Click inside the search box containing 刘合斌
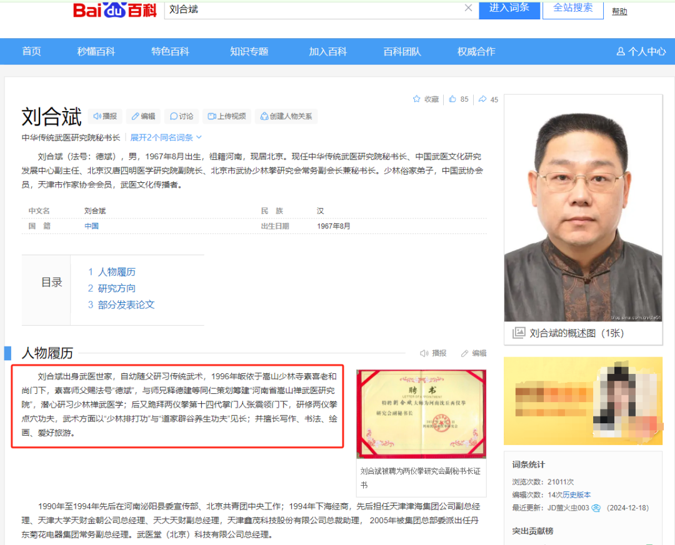 [x=281, y=11]
